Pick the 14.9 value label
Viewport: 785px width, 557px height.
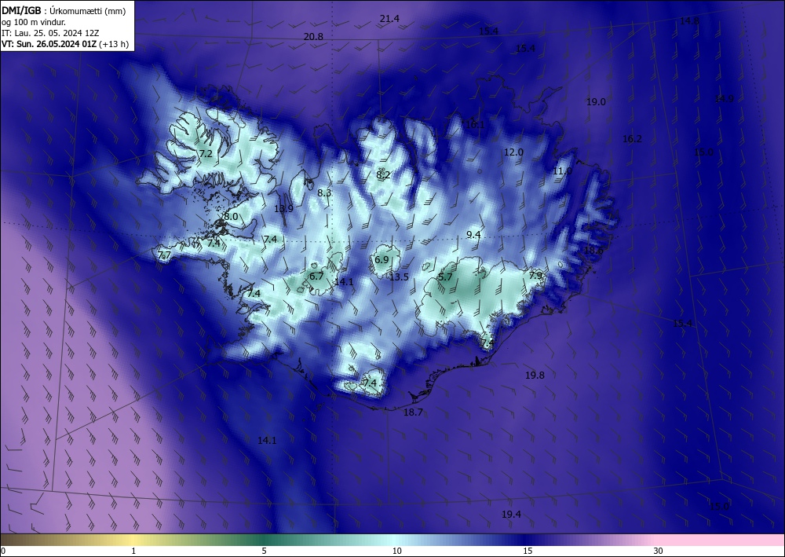(724, 98)
